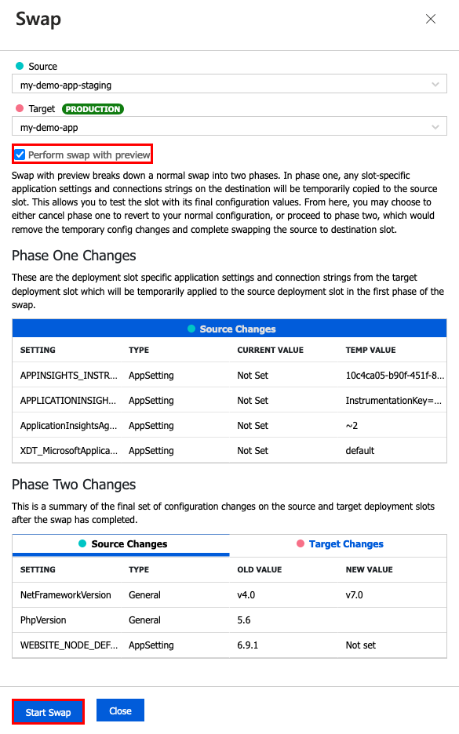Screen dimensions: 459x734
Task: Click the TEMP VALUE column header
Action: [x=370, y=351]
